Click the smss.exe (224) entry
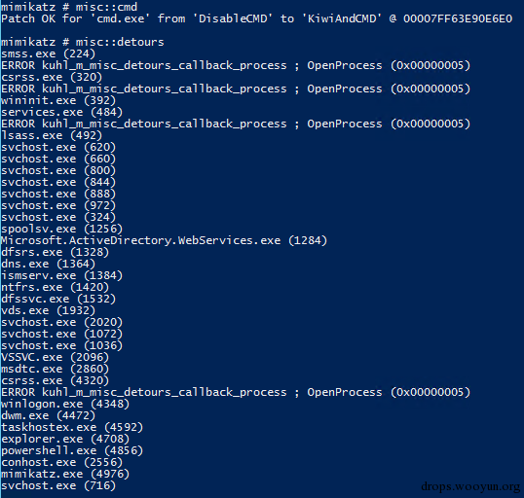This screenshot has width=524, height=498. [48, 53]
